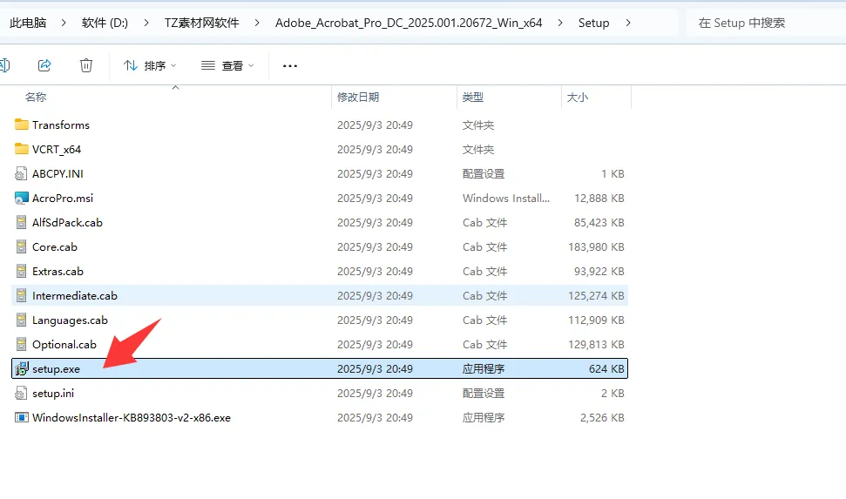Go to 此电脑 in the breadcrumb path
Image resolution: width=846 pixels, height=499 pixels.
[x=28, y=23]
